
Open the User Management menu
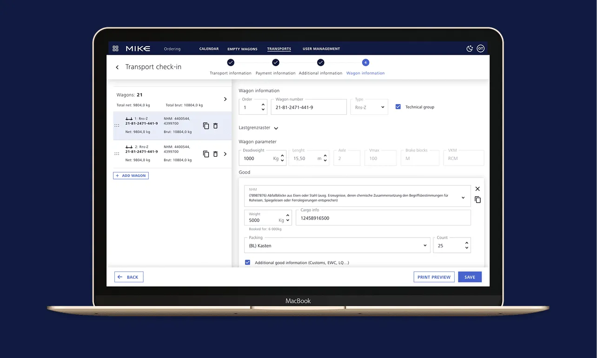click(x=321, y=49)
